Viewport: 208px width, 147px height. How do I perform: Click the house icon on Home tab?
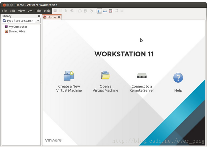tap(45, 17)
